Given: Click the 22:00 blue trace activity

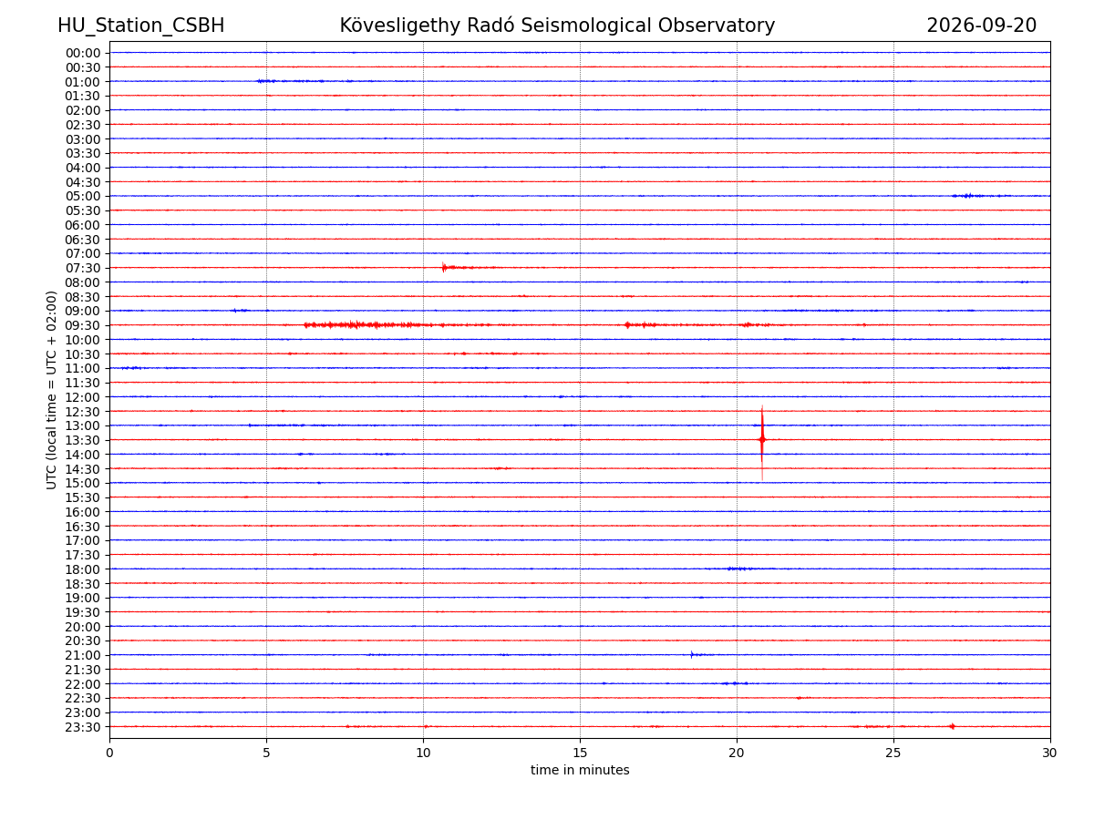Looking at the screenshot, I should [735, 683].
